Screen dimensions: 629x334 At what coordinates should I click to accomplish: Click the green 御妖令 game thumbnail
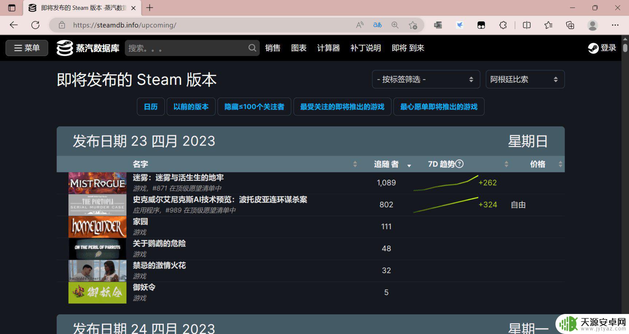click(x=98, y=293)
